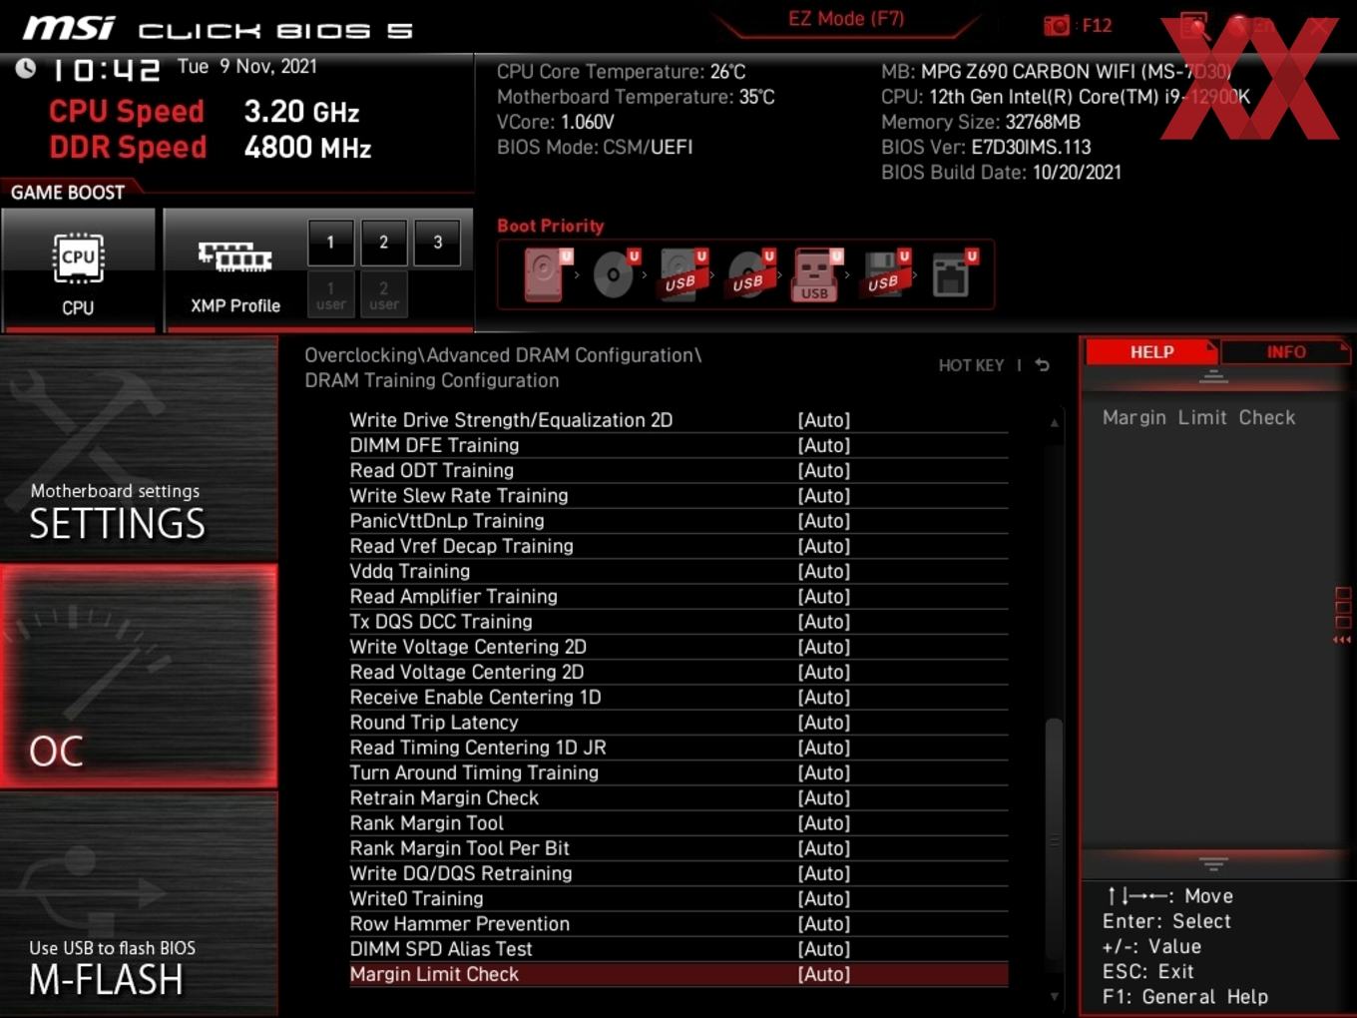Viewport: 1357px width, 1018px height.
Task: Select Turn Around Timing Training row
Action: [678, 772]
